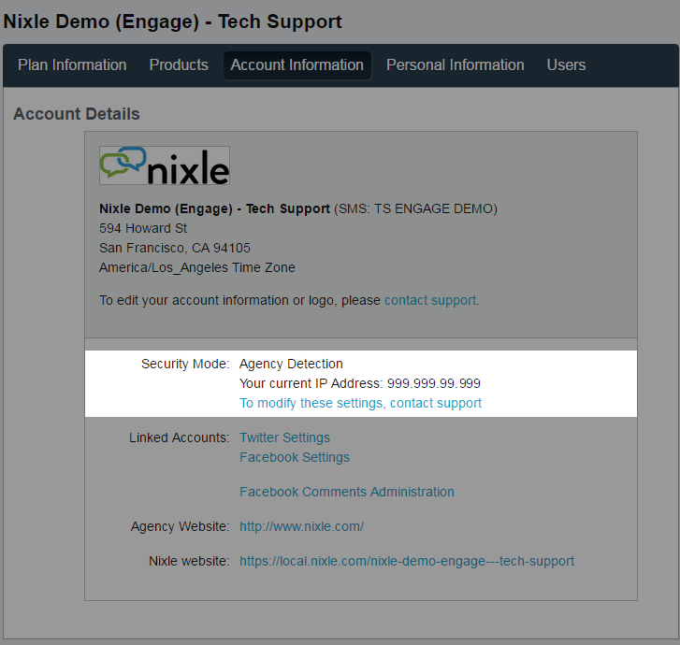Open Facebook Settings linked account
This screenshot has height=645, width=680.
point(294,457)
